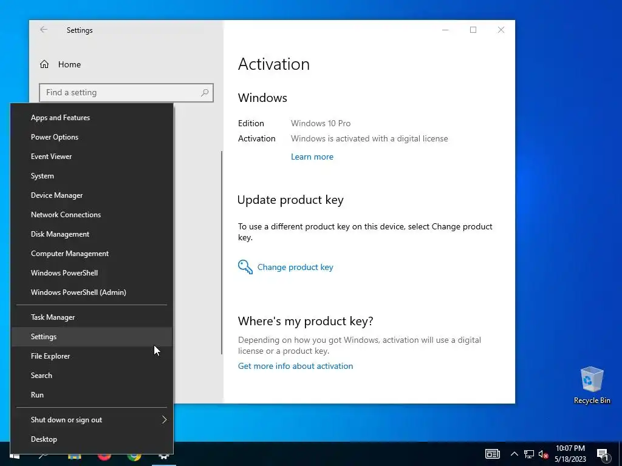Viewport: 622px width, 466px height.
Task: Open Network Connections menu entry
Action: [x=92, y=215]
